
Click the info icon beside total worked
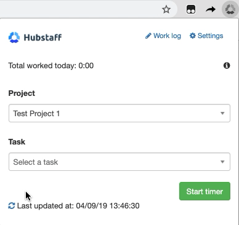[227, 66]
